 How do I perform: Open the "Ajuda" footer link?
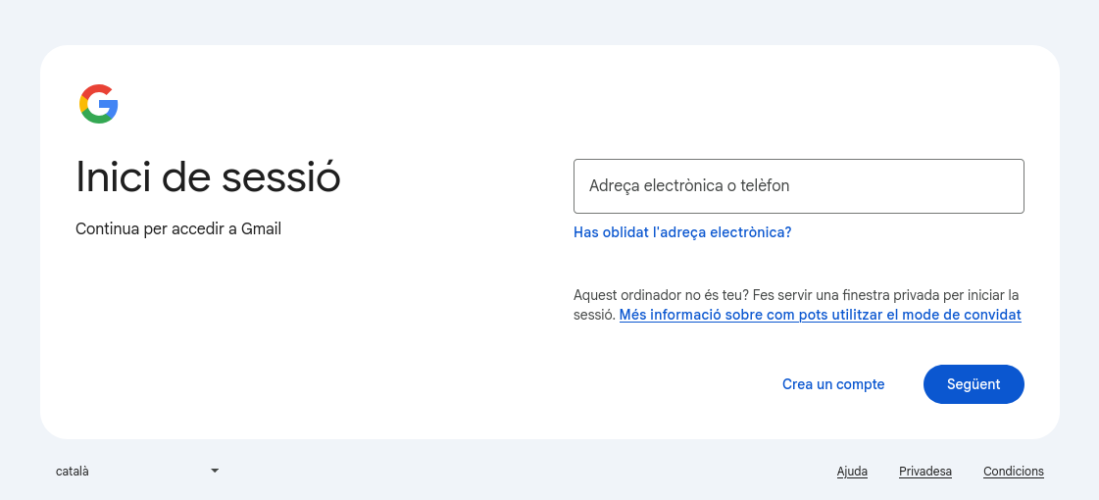click(x=852, y=472)
